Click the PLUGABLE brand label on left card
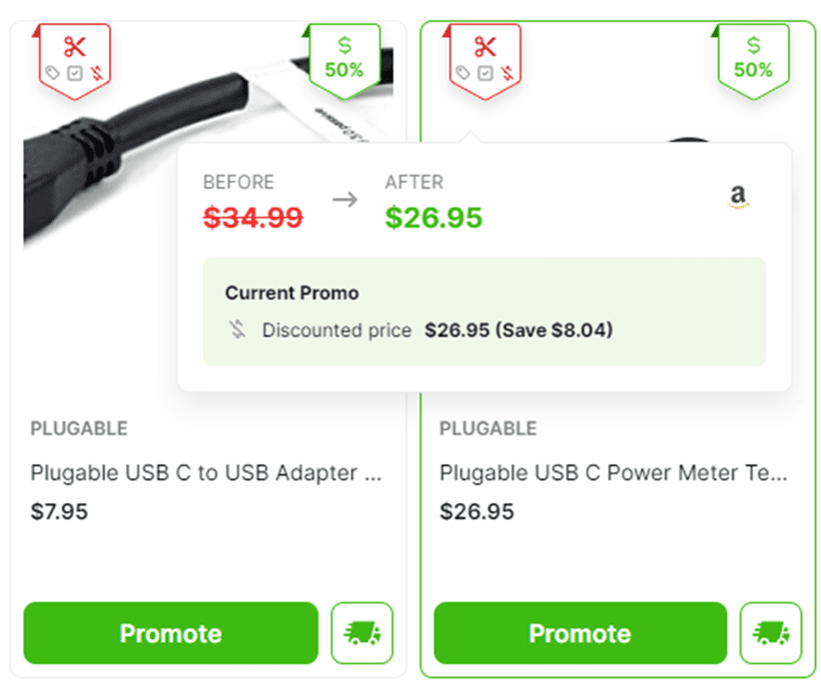The width and height of the screenshot is (821, 683). [x=79, y=428]
